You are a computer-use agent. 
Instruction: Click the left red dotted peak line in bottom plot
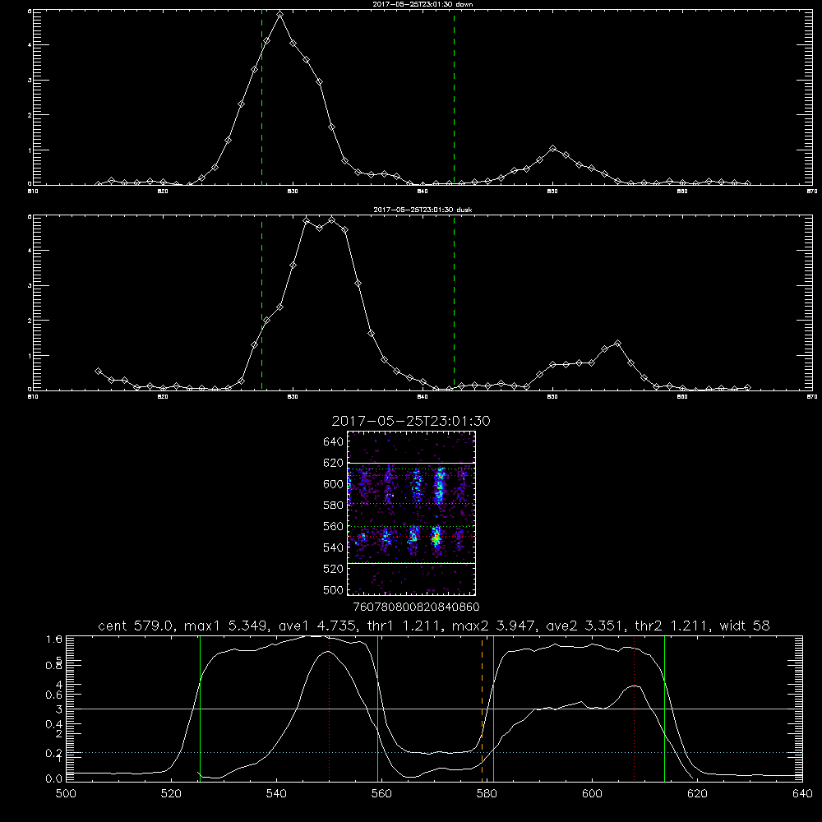[330, 708]
